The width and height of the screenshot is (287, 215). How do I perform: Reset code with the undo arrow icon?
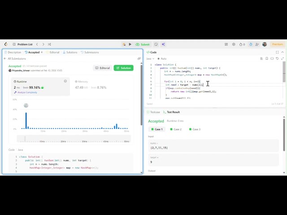tap(277, 59)
